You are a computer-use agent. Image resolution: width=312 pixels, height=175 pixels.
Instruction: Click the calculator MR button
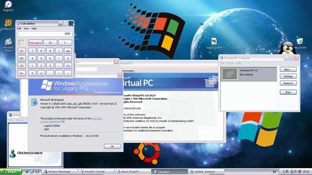(21, 58)
